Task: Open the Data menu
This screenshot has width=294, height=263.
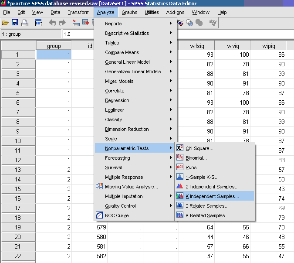Action: pos(55,12)
